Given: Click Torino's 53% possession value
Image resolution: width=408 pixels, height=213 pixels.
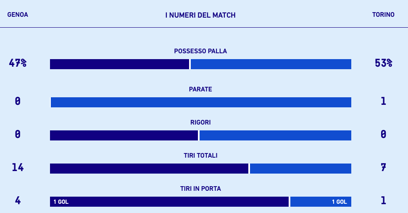Looking at the screenshot, I should pos(383,63).
